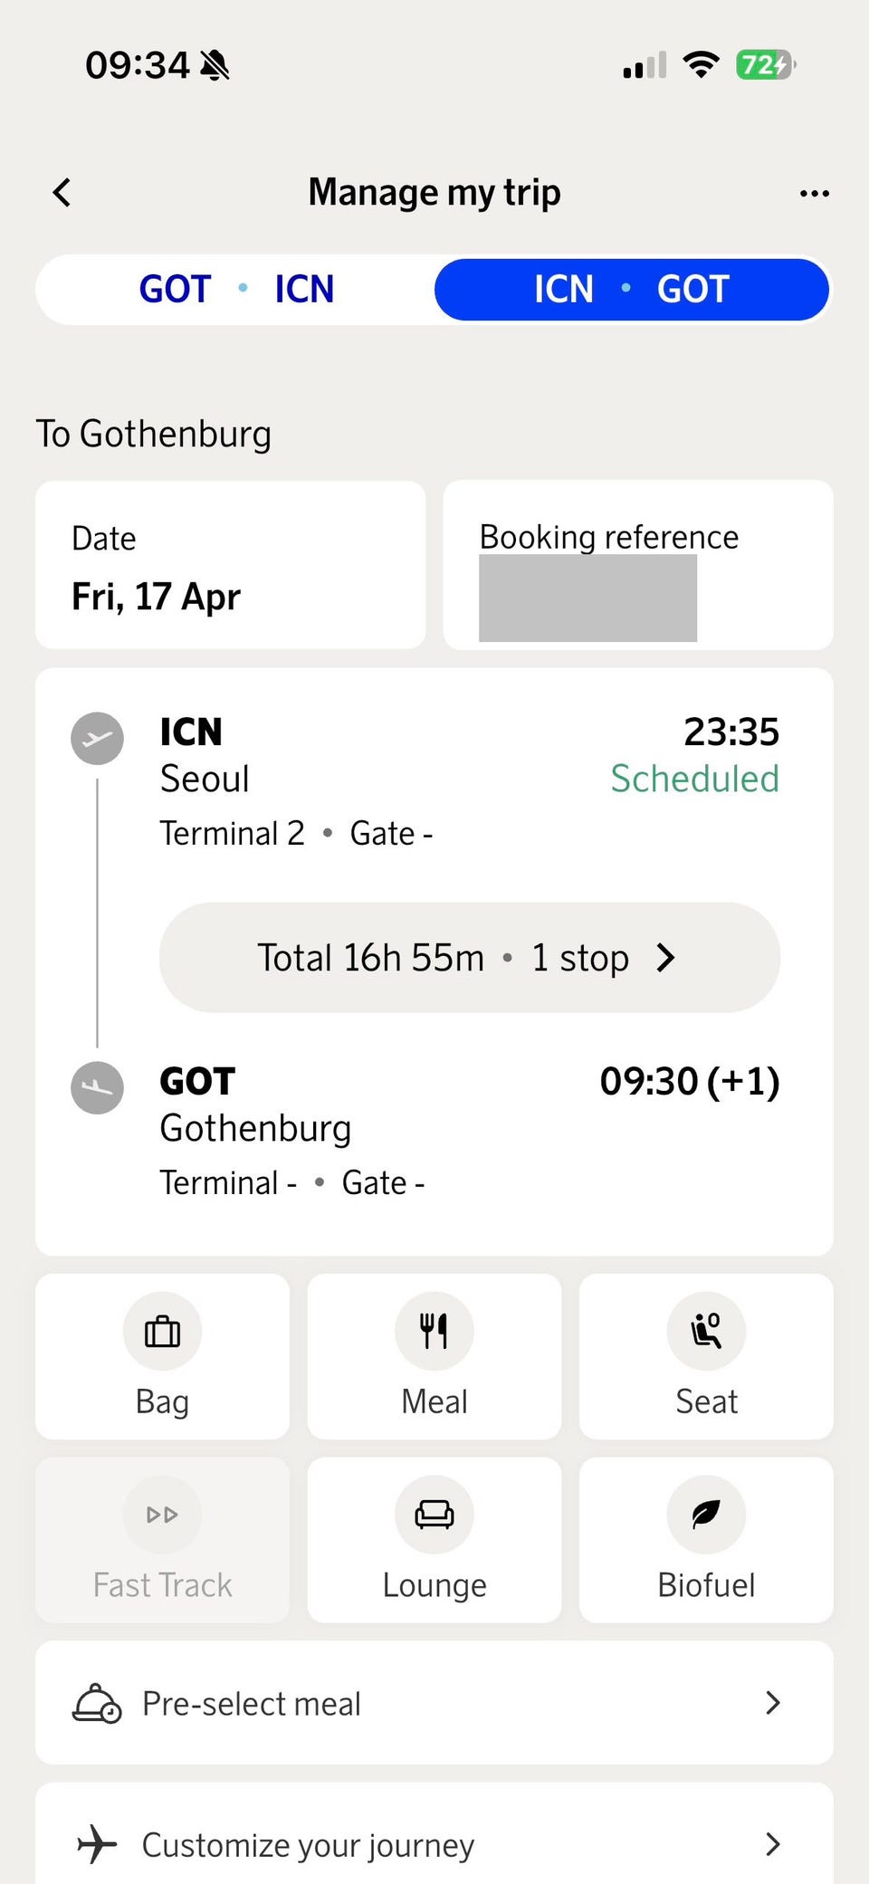Select the ICN to GOT segment
Screen dimensions: 869x1884
[x=631, y=290]
